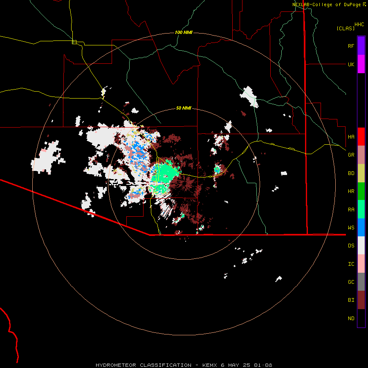Click the 'ND' legend label
The image size is (368, 368).
[x=351, y=319]
